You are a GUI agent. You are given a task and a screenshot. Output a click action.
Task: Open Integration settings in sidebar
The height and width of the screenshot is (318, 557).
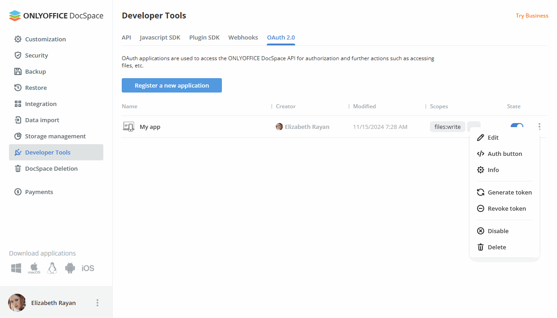tap(56, 104)
